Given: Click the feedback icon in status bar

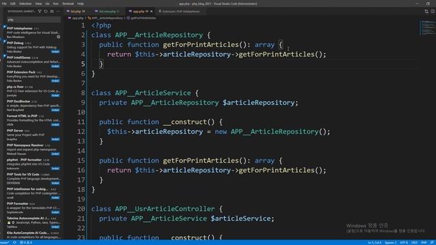Looking at the screenshot, I should (x=432, y=242).
